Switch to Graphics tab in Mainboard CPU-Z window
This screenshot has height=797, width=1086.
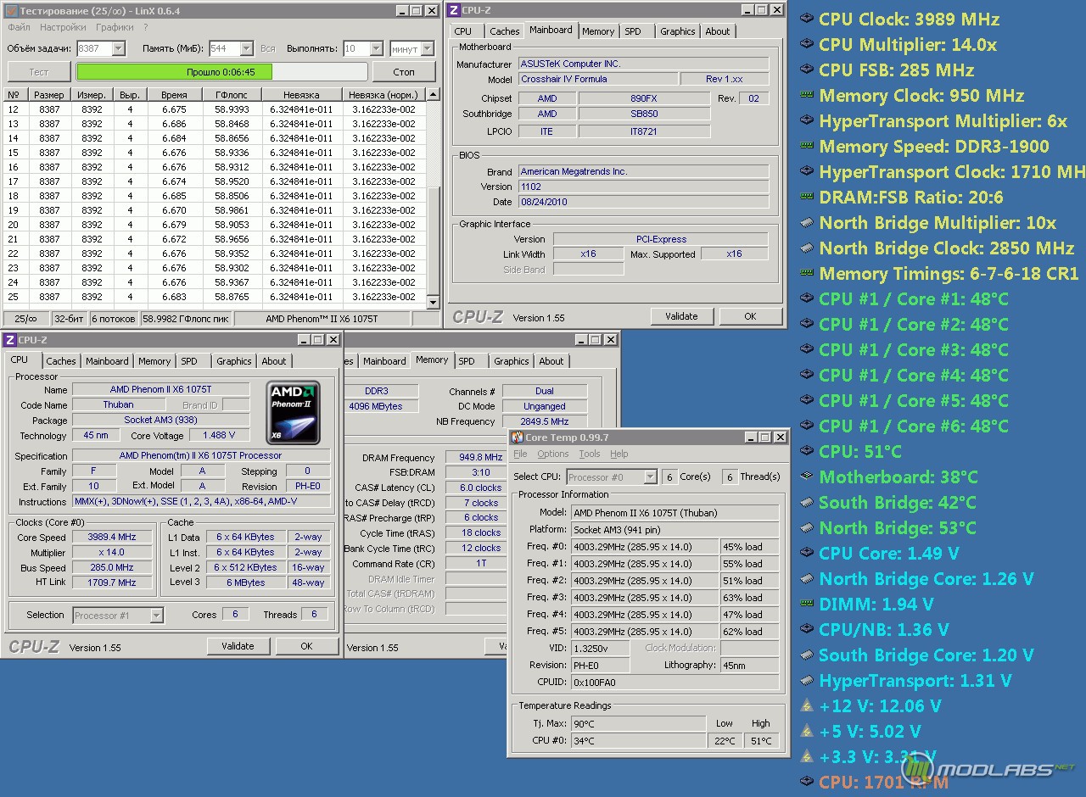(678, 31)
